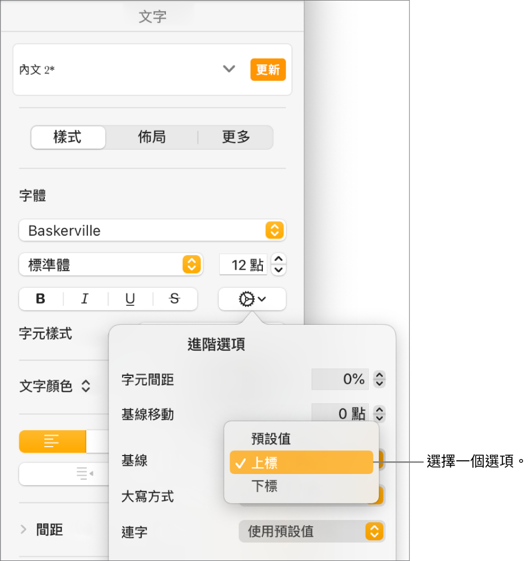Switch to the 更多 tab
Image resolution: width=531 pixels, height=561 pixels.
coord(235,137)
